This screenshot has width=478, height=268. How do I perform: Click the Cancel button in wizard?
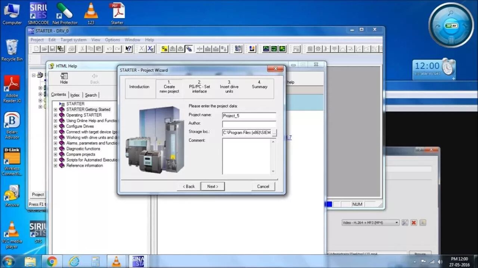[x=263, y=186]
